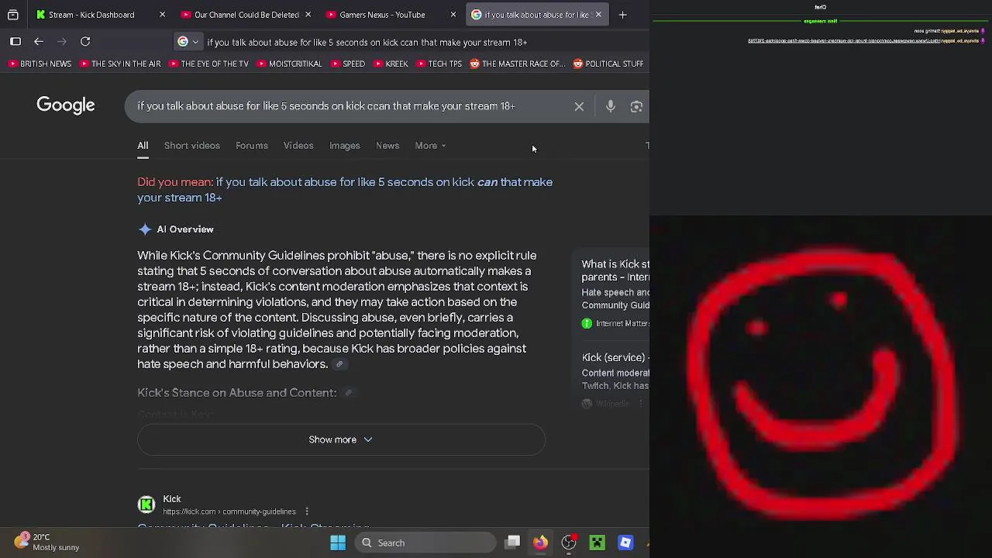
Task: Open a new tab with plus icon
Action: (622, 15)
